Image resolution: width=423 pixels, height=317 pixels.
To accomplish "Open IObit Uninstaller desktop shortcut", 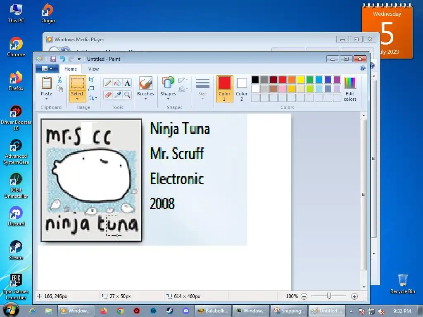I will [x=16, y=186].
